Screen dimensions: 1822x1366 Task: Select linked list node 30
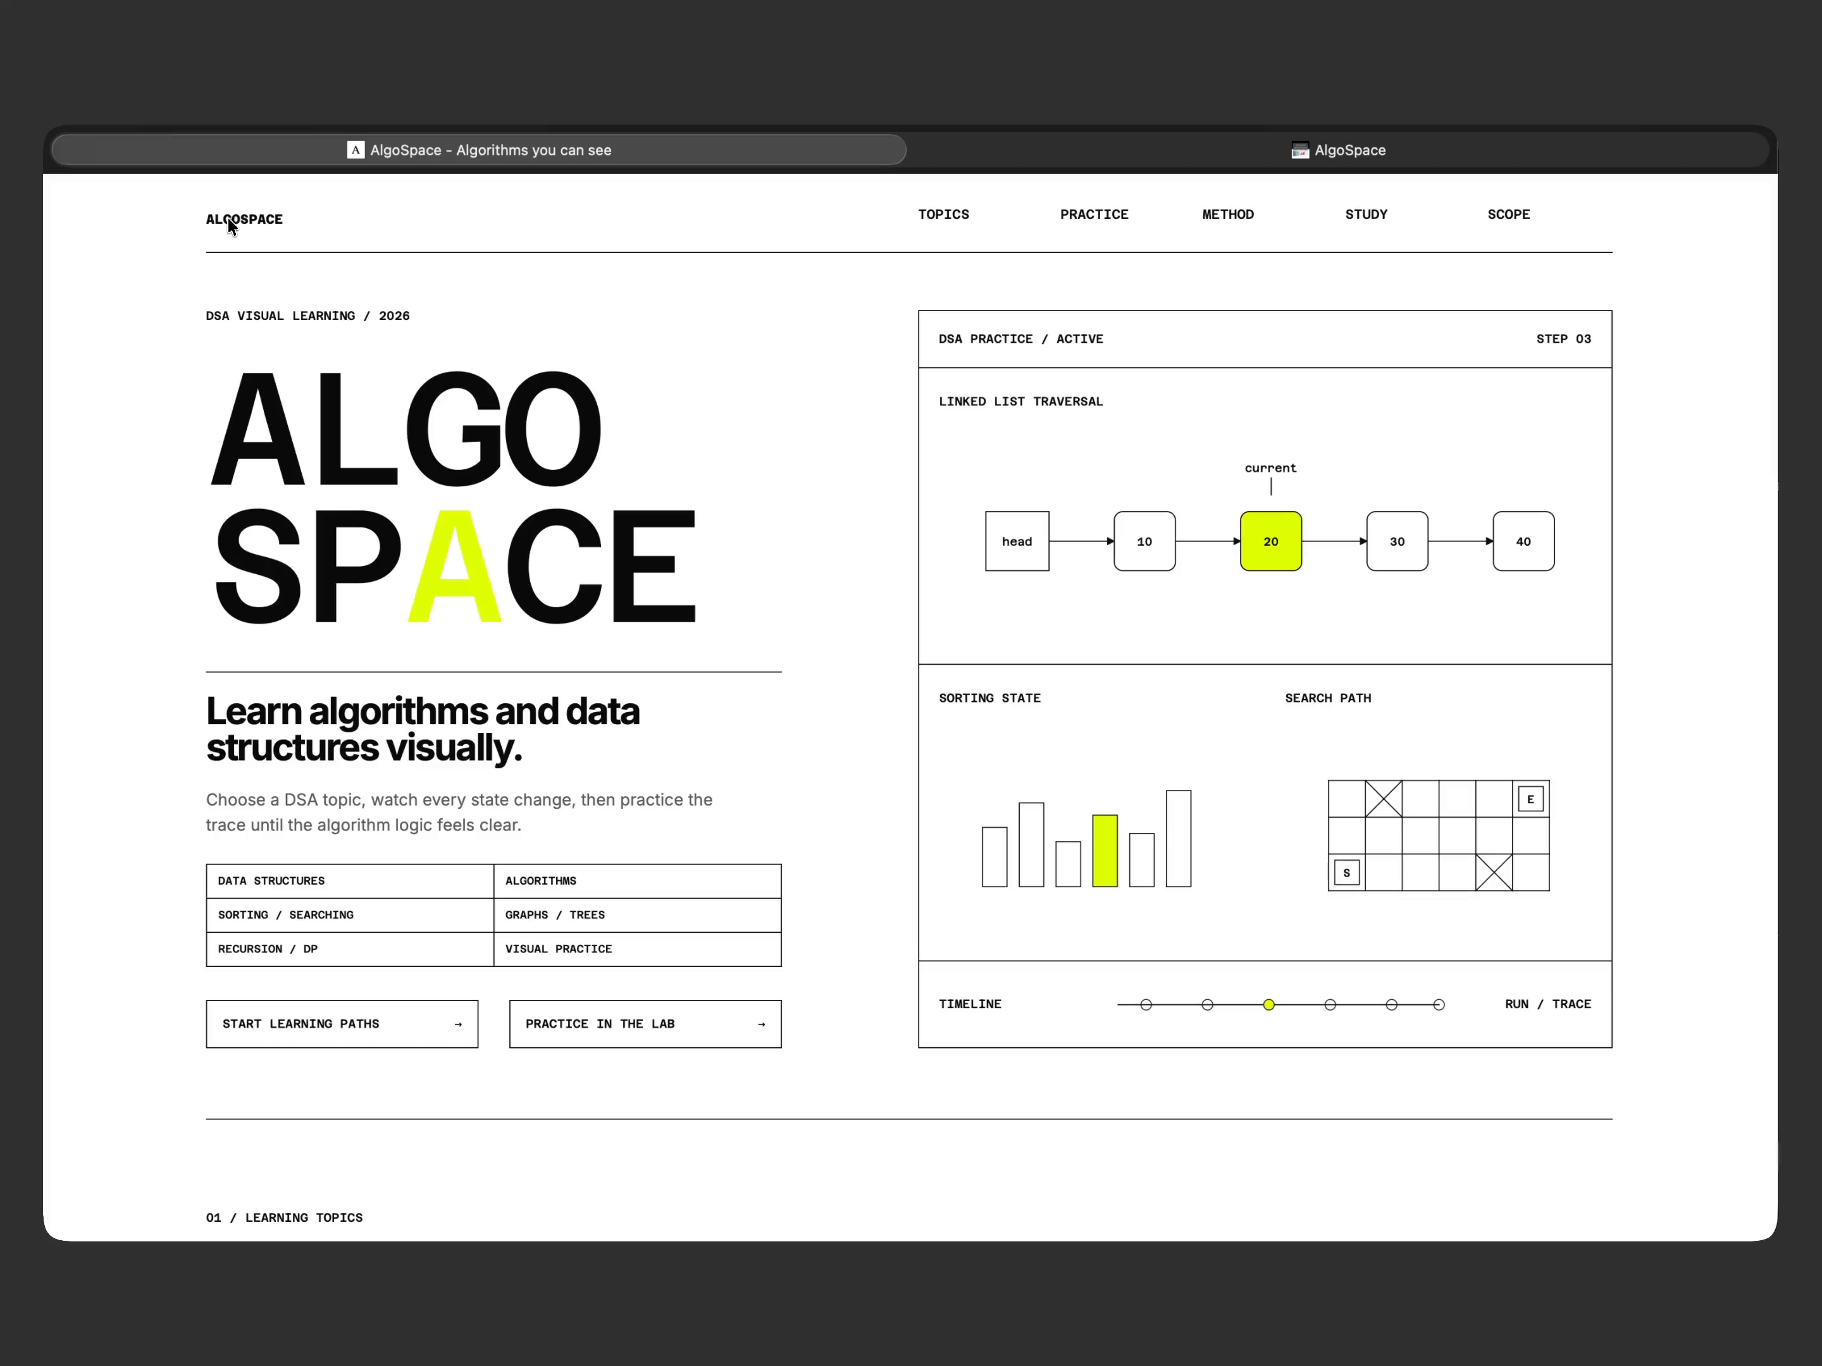point(1397,541)
